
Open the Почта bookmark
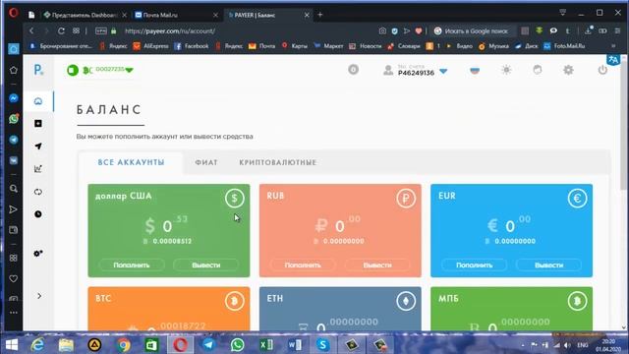262,46
